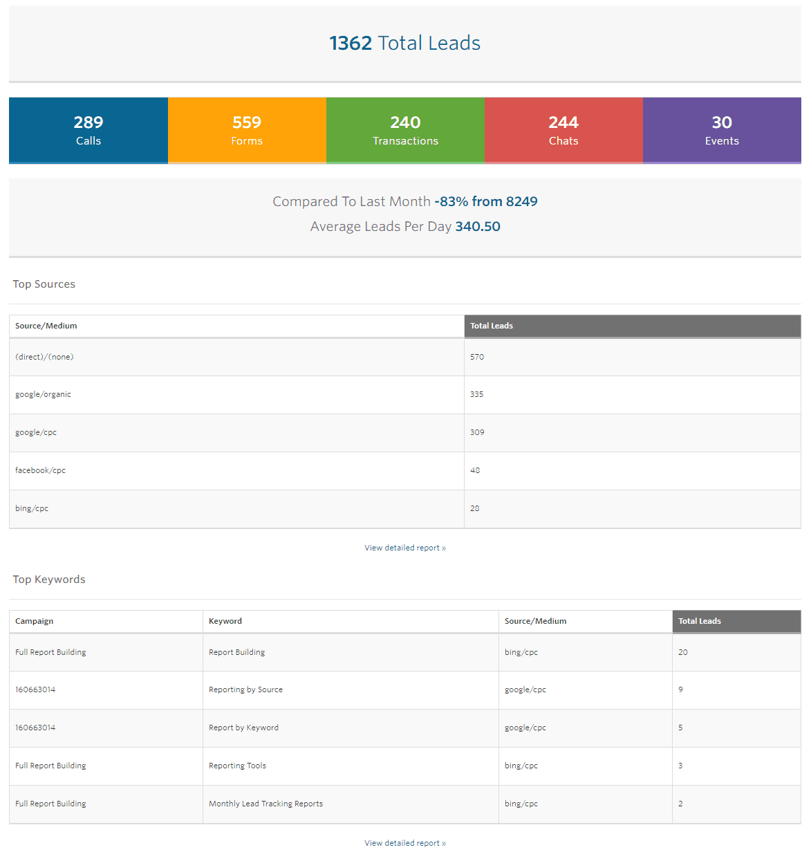Viewport: 811px width, 861px height.
Task: Select the Chats summary tile
Action: (x=563, y=130)
